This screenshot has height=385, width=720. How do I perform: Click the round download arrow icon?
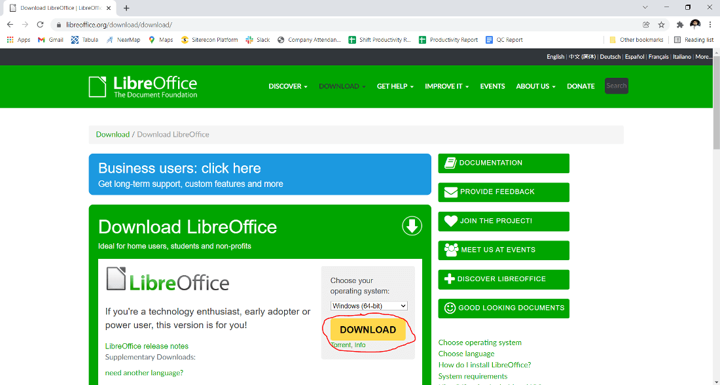[412, 226]
